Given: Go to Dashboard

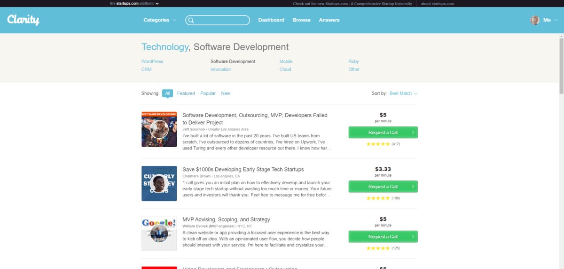Looking at the screenshot, I should tap(271, 20).
